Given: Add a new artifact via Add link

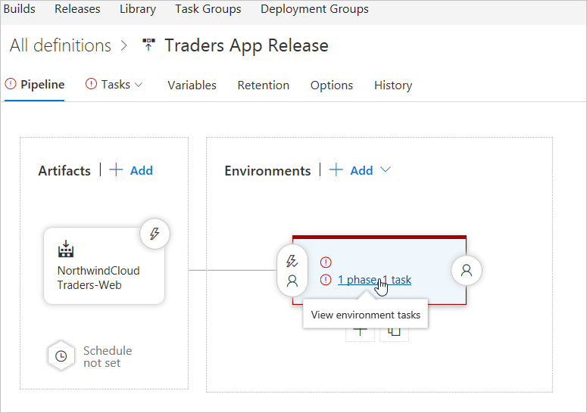Looking at the screenshot, I should [x=141, y=170].
